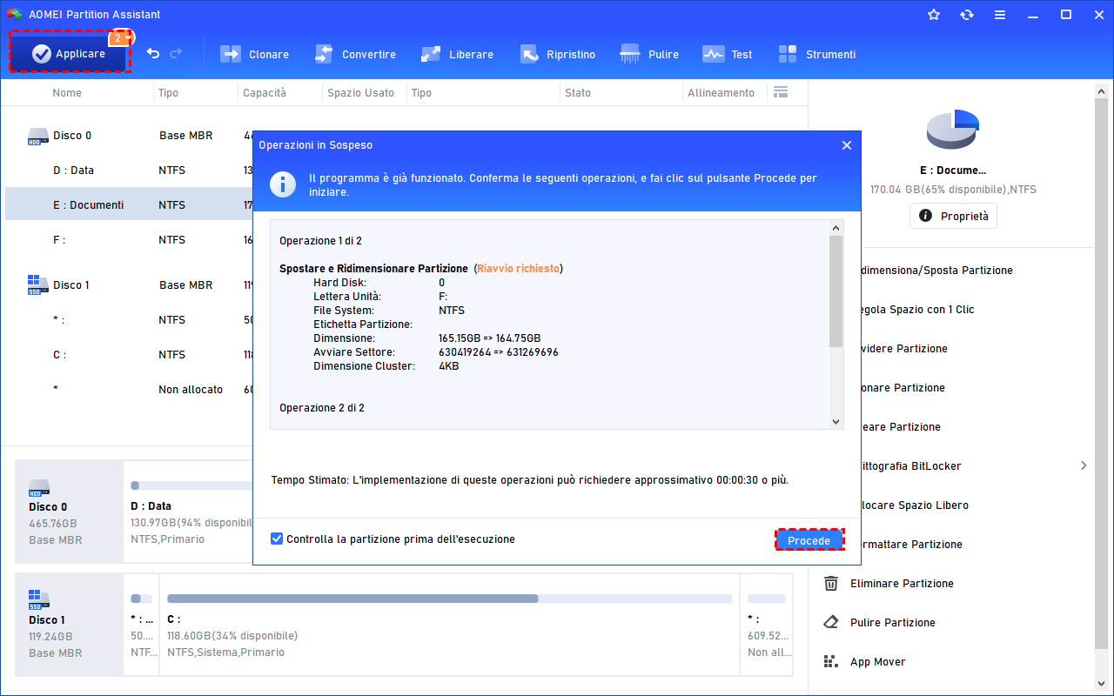This screenshot has width=1114, height=696.
Task: Click the Riavvio richiesto text in the dialog
Action: (518, 269)
